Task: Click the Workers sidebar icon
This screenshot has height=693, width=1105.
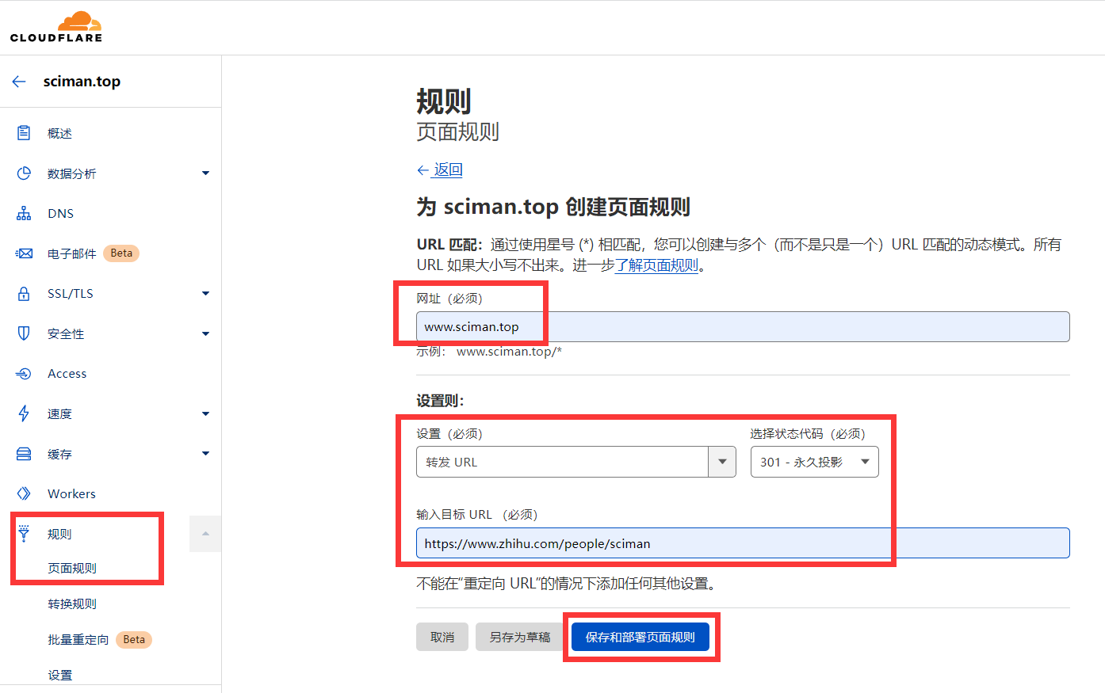Action: click(24, 493)
